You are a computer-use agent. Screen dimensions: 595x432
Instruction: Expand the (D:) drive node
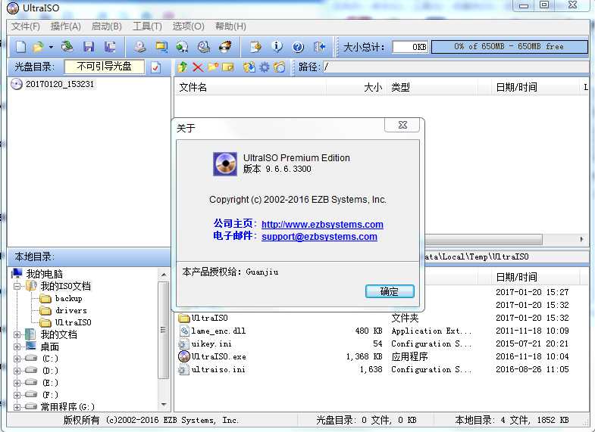pos(17,371)
